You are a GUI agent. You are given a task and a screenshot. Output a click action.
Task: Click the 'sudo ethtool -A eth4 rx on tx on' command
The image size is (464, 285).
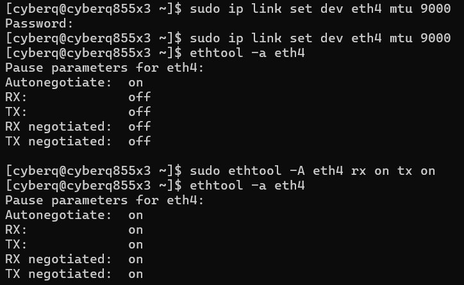(x=312, y=170)
